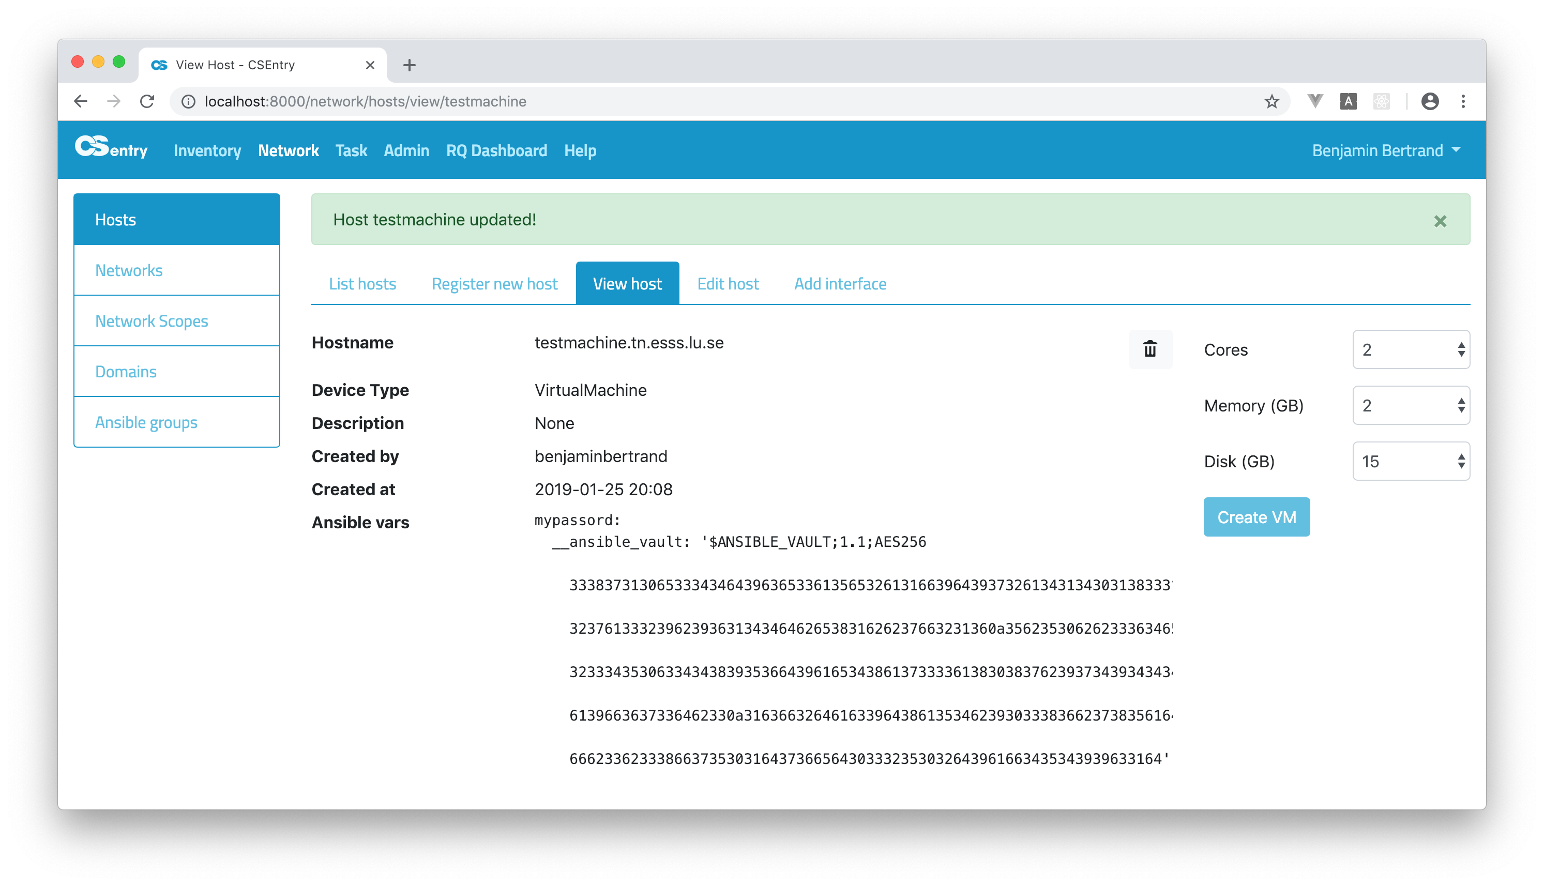This screenshot has height=886, width=1544.
Task: Open Chrome three-dot menu
Action: (1463, 102)
